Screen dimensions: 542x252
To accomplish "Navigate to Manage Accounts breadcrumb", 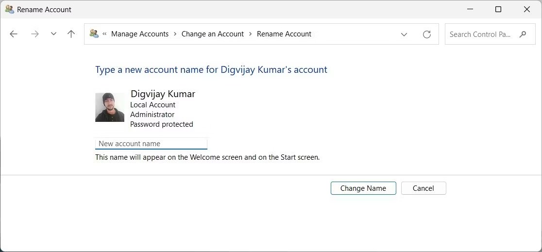I will point(140,34).
